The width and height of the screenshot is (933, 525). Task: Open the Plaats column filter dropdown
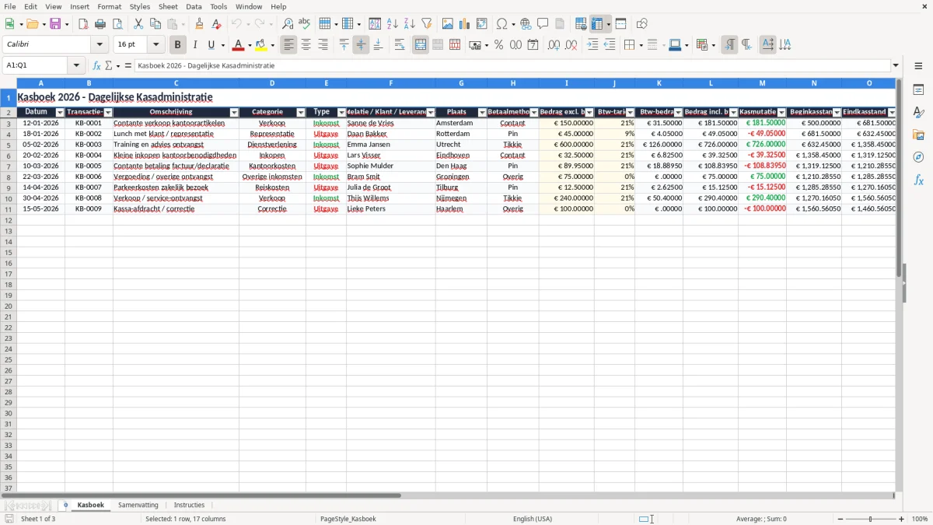click(x=482, y=113)
